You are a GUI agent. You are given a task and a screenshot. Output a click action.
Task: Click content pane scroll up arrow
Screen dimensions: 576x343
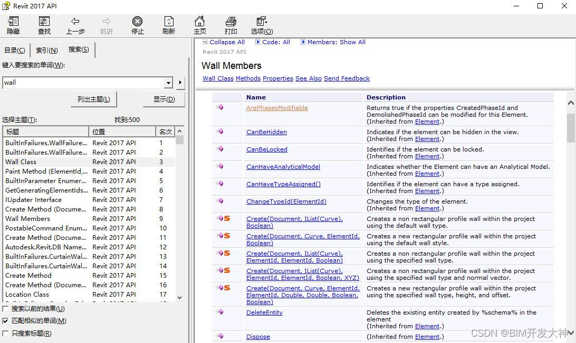click(571, 103)
